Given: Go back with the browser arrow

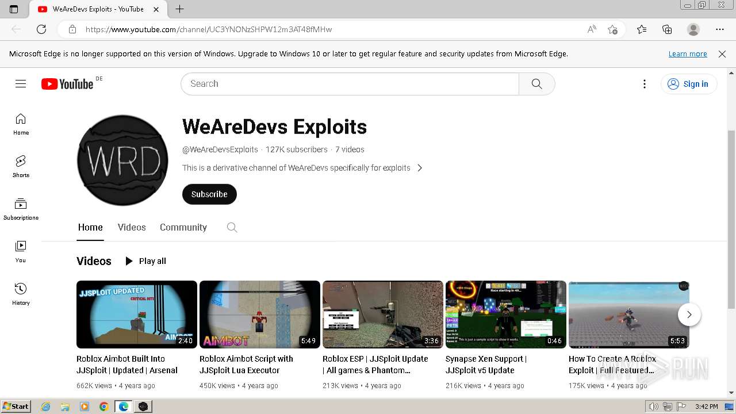Looking at the screenshot, I should (x=16, y=29).
